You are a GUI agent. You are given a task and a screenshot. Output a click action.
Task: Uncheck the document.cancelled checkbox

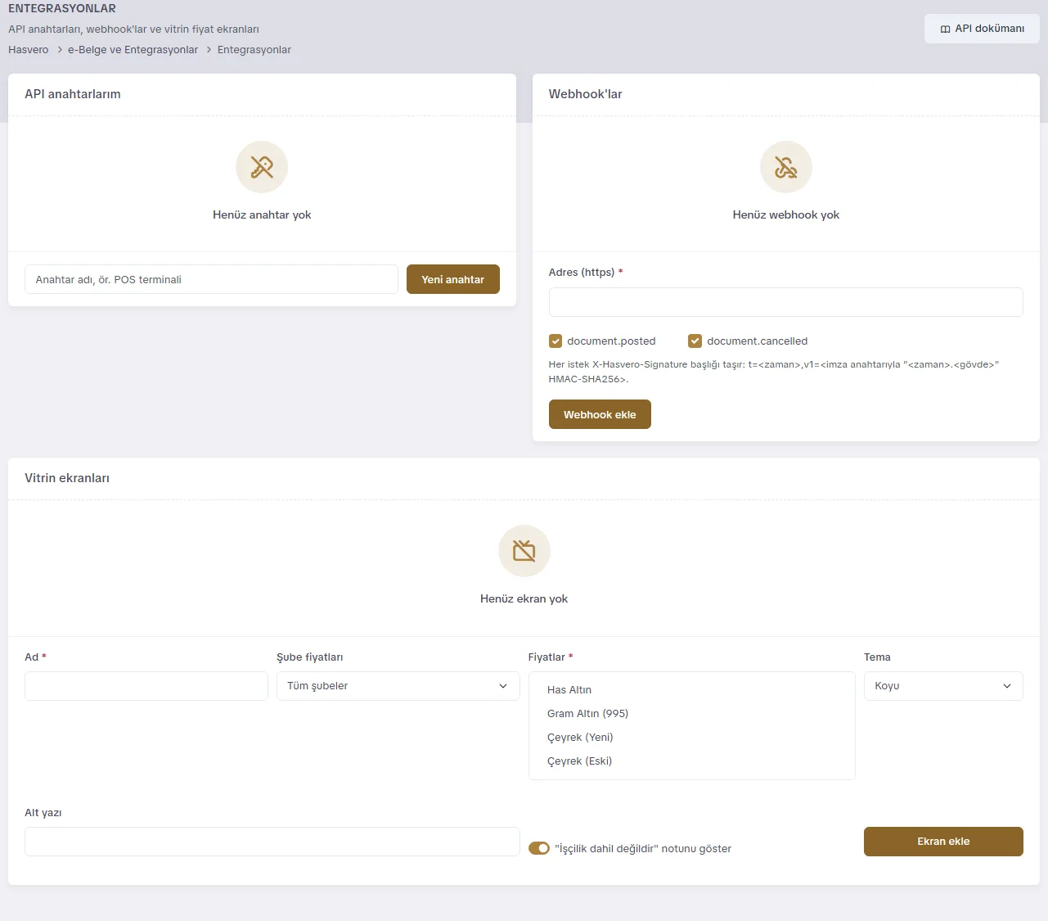[695, 341]
